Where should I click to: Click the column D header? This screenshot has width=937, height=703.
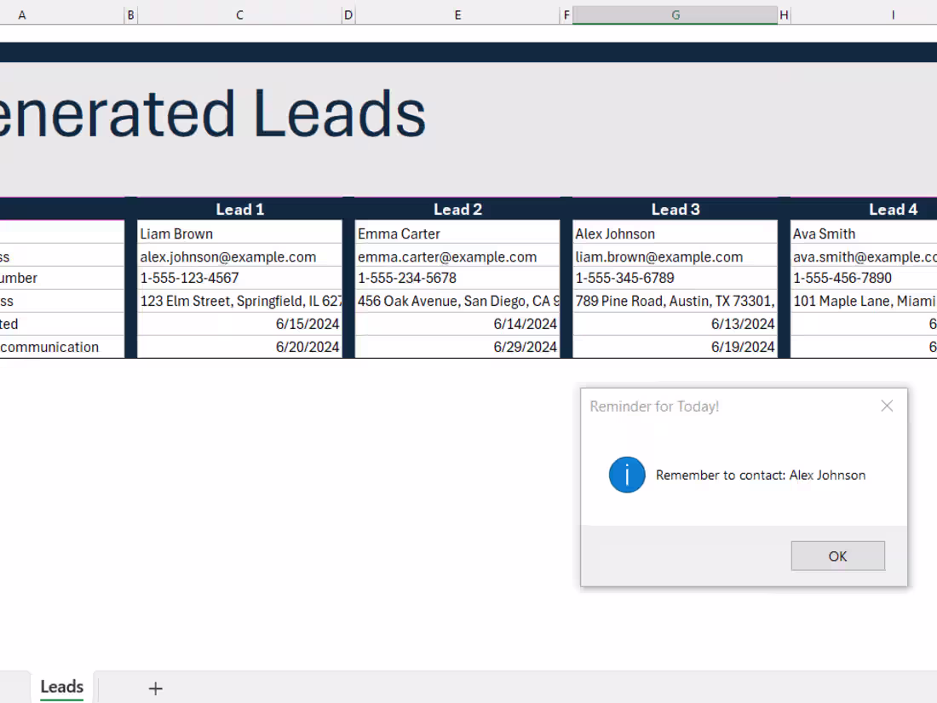[x=348, y=14]
